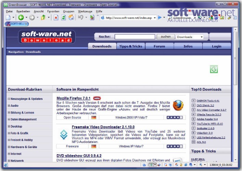Open the back button history dropdown
The height and width of the screenshot is (171, 242).
26,17
